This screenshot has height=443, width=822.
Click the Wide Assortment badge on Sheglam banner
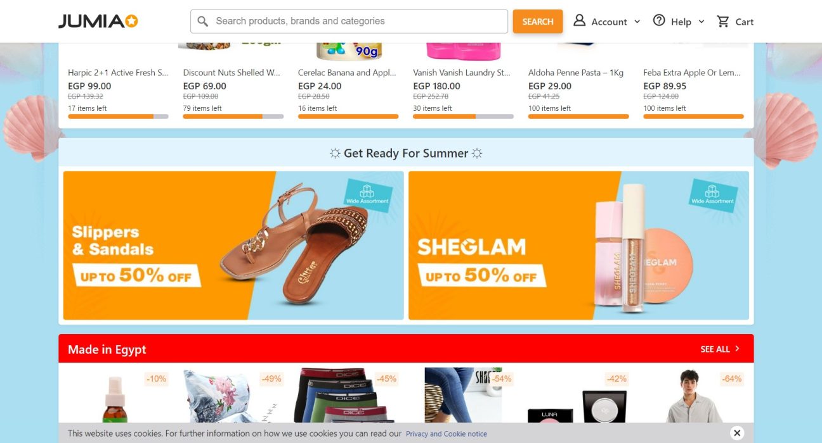point(713,195)
